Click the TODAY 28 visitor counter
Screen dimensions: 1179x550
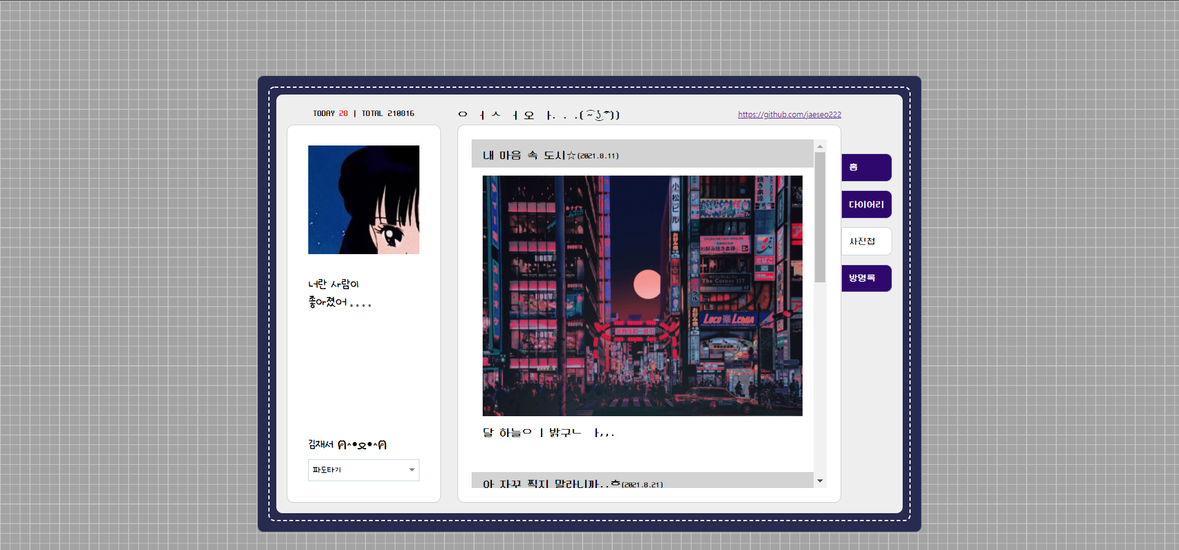coord(330,114)
